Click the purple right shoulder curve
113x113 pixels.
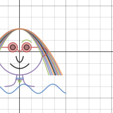29,81
